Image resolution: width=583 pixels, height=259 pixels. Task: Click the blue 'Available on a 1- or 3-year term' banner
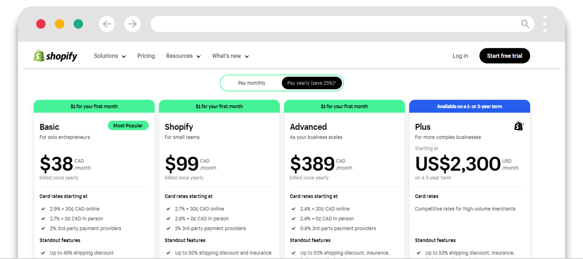[x=470, y=106]
